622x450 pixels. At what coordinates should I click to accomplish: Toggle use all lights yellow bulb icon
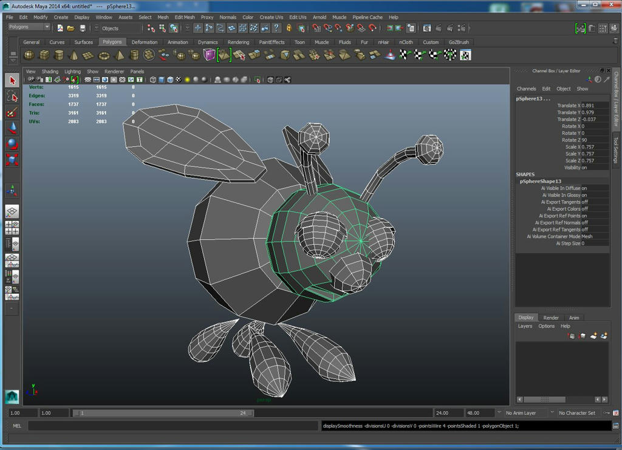(187, 80)
